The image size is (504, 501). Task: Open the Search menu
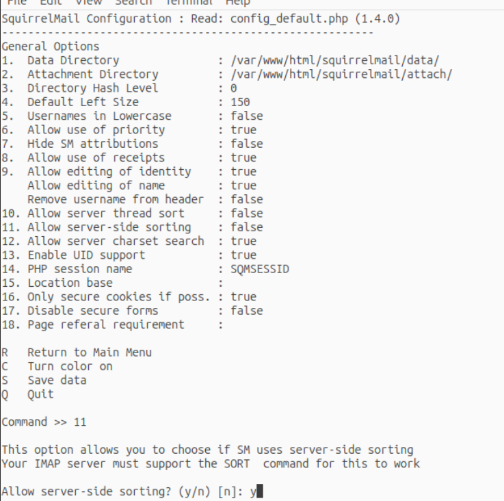(x=134, y=3)
